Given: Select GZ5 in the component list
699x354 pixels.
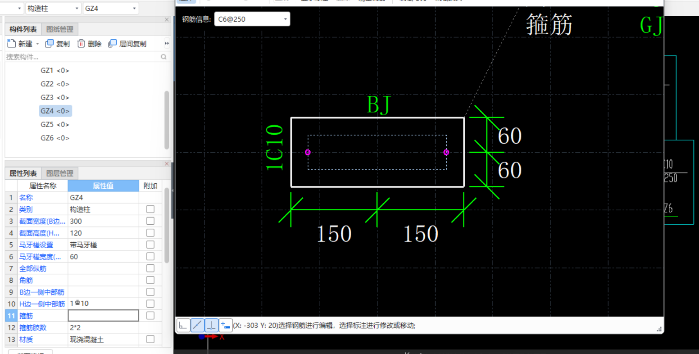Looking at the screenshot, I should tap(55, 124).
